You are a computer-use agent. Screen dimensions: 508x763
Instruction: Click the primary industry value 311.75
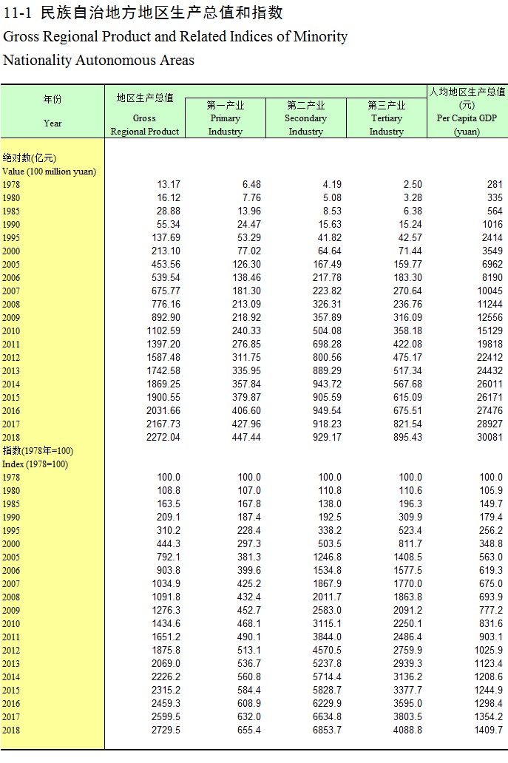click(x=246, y=357)
